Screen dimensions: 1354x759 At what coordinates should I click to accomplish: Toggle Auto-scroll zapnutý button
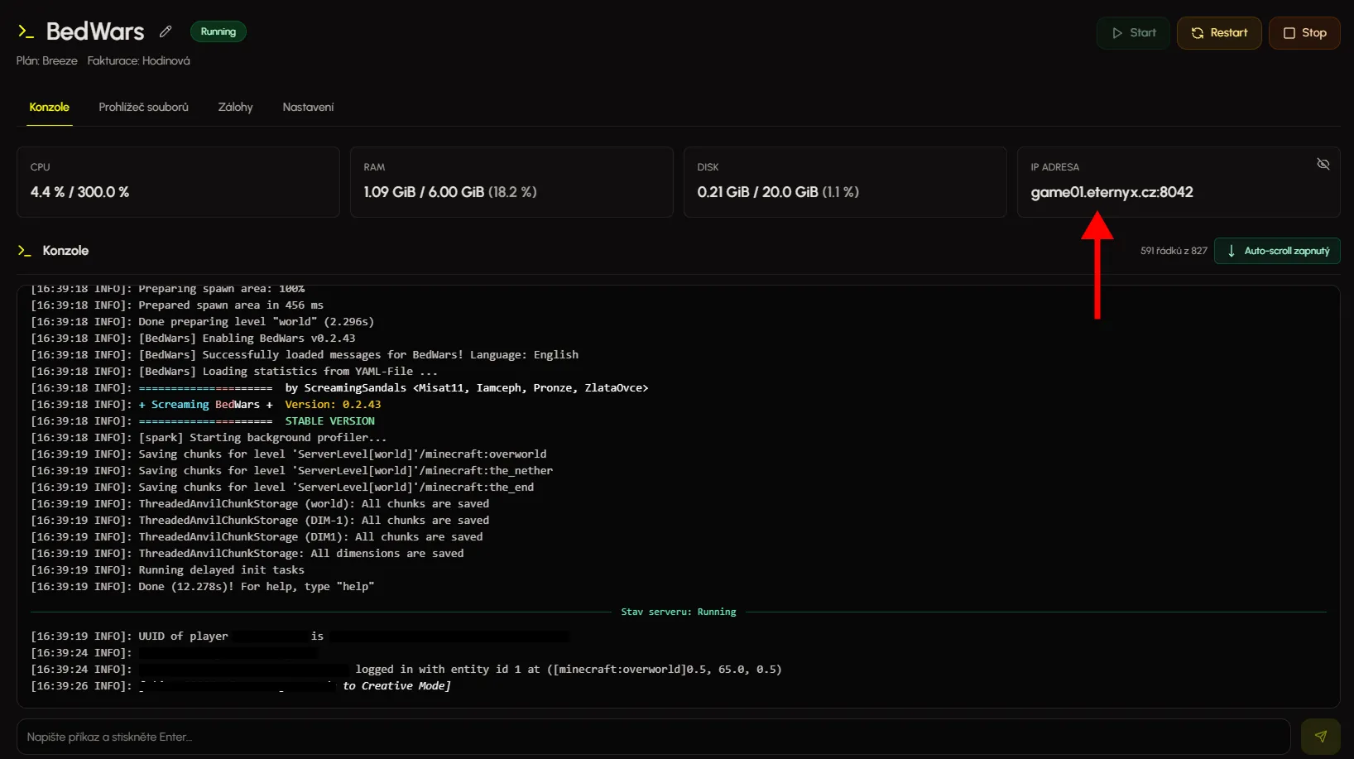(x=1277, y=251)
